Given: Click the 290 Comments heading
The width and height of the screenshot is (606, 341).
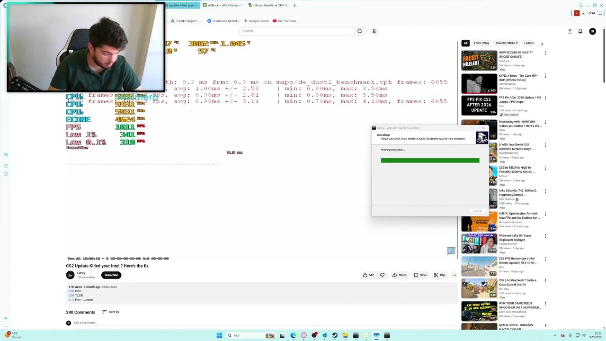Looking at the screenshot, I should 80,312.
